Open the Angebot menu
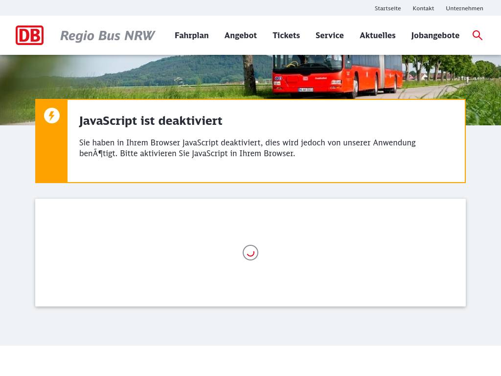The image size is (501, 376). (240, 35)
